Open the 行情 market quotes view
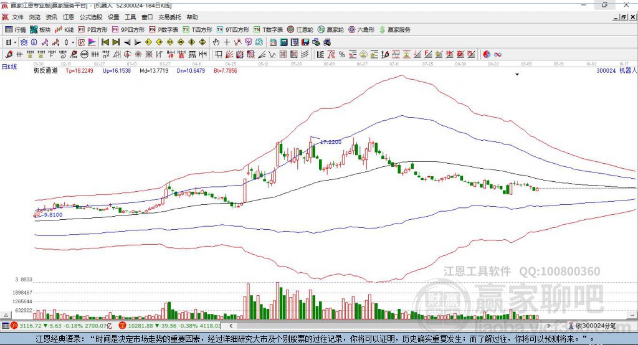The image size is (638, 345). 15,30
